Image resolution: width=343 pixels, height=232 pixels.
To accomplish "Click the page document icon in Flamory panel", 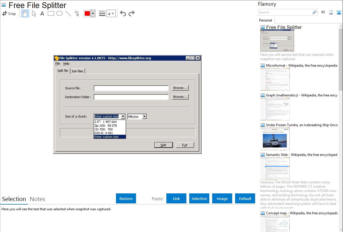I will [x=331, y=12].
